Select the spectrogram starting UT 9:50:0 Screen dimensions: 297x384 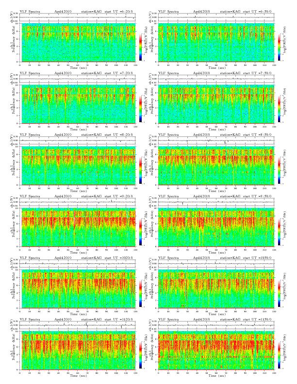(216, 227)
